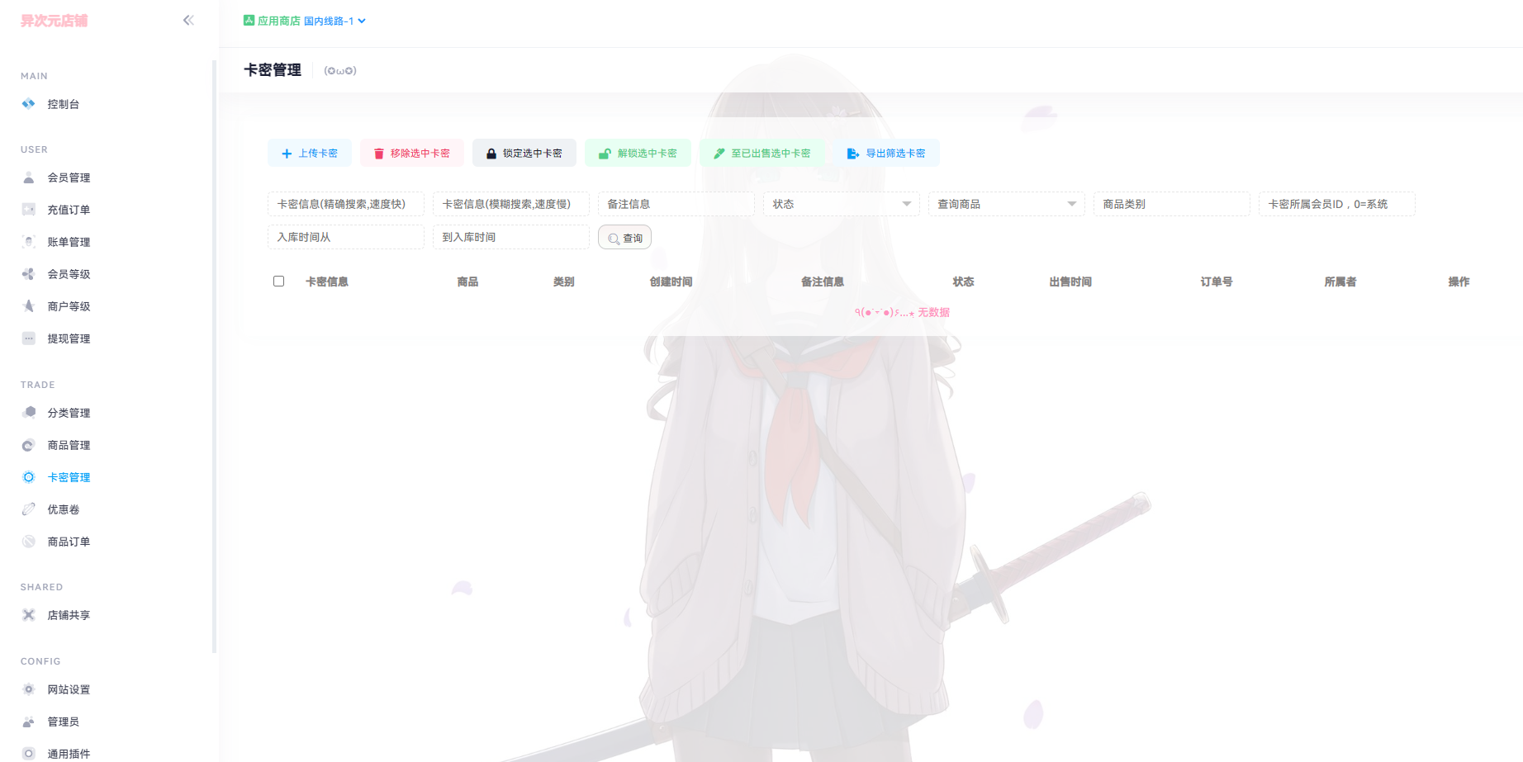Focus the 卡密所属会员ID input field
The image size is (1523, 762).
click(x=1336, y=204)
